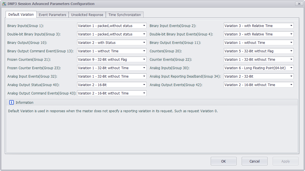Viewport: 305px width, 171px height.
Task: Close the DNP3 configuration dialog
Action: [x=299, y=4]
